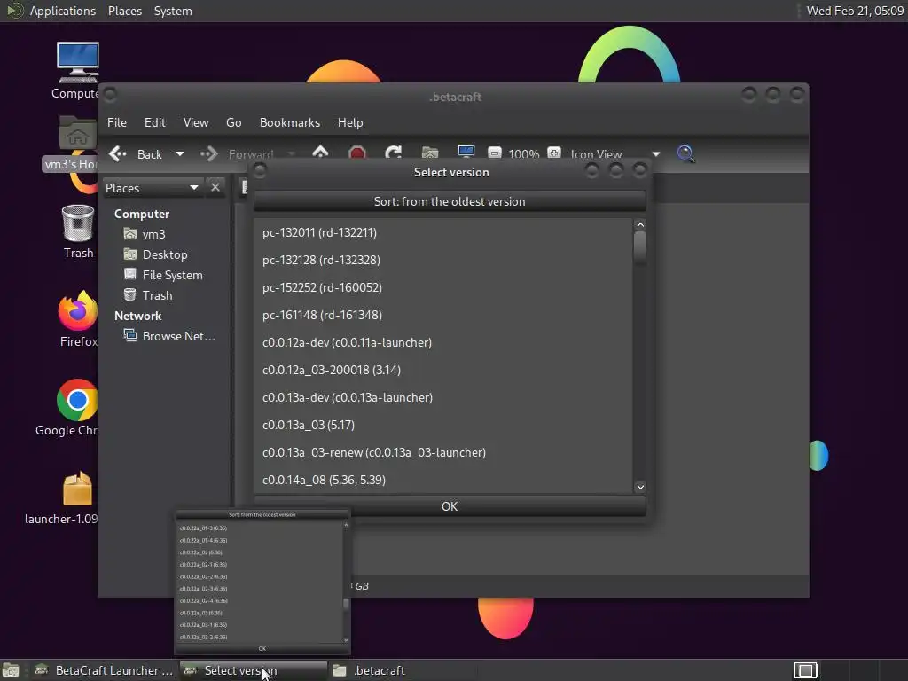Viewport: 908px width, 681px height.
Task: Reload the current folder view
Action: (393, 153)
